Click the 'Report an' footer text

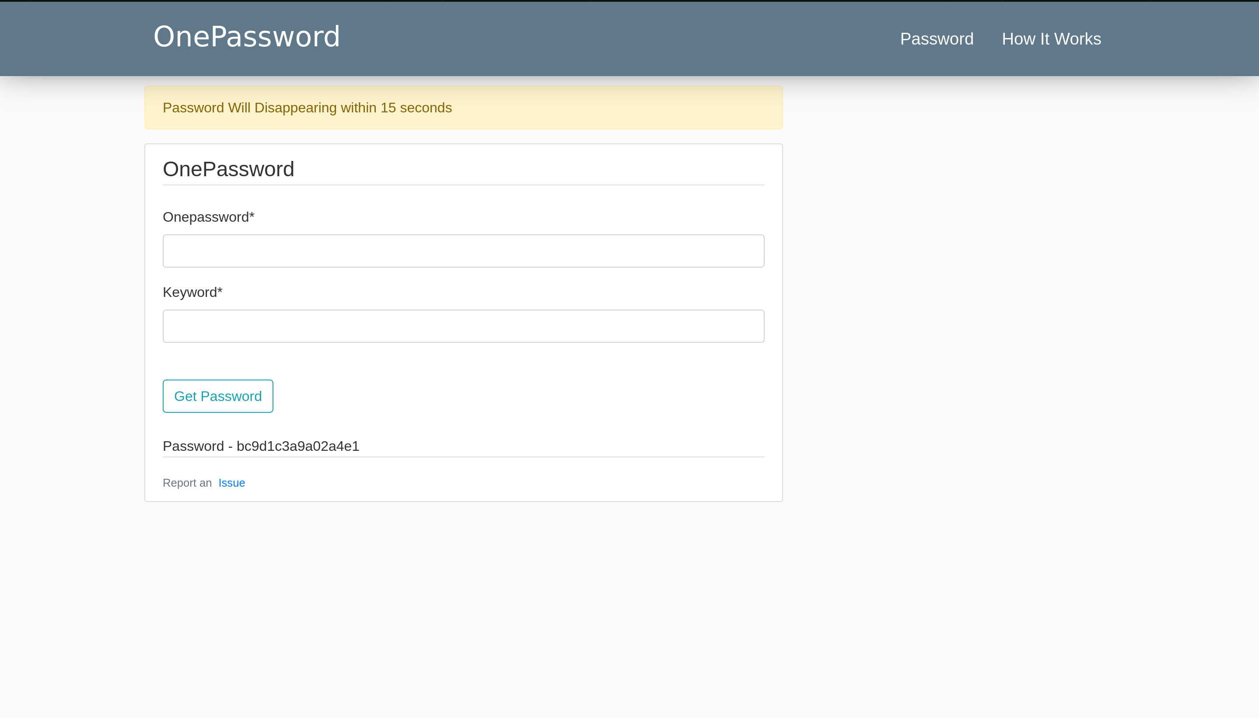click(x=187, y=483)
